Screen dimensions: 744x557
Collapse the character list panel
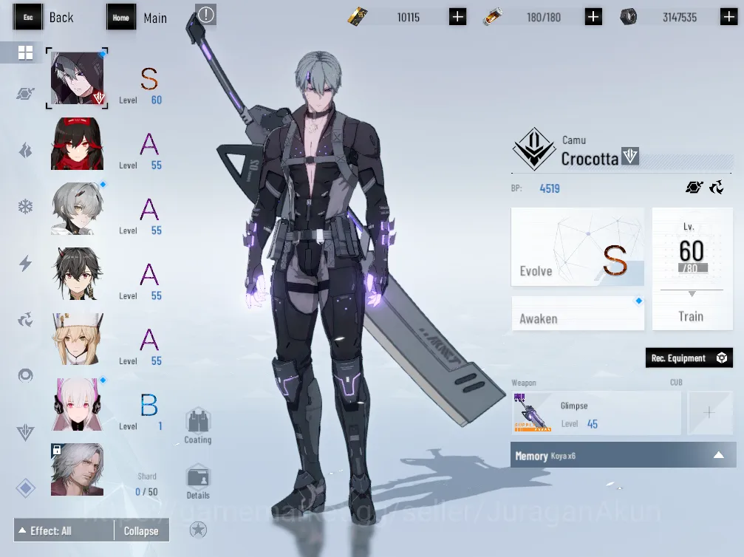click(141, 530)
